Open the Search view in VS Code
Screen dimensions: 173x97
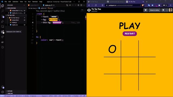click(x=2, y=11)
